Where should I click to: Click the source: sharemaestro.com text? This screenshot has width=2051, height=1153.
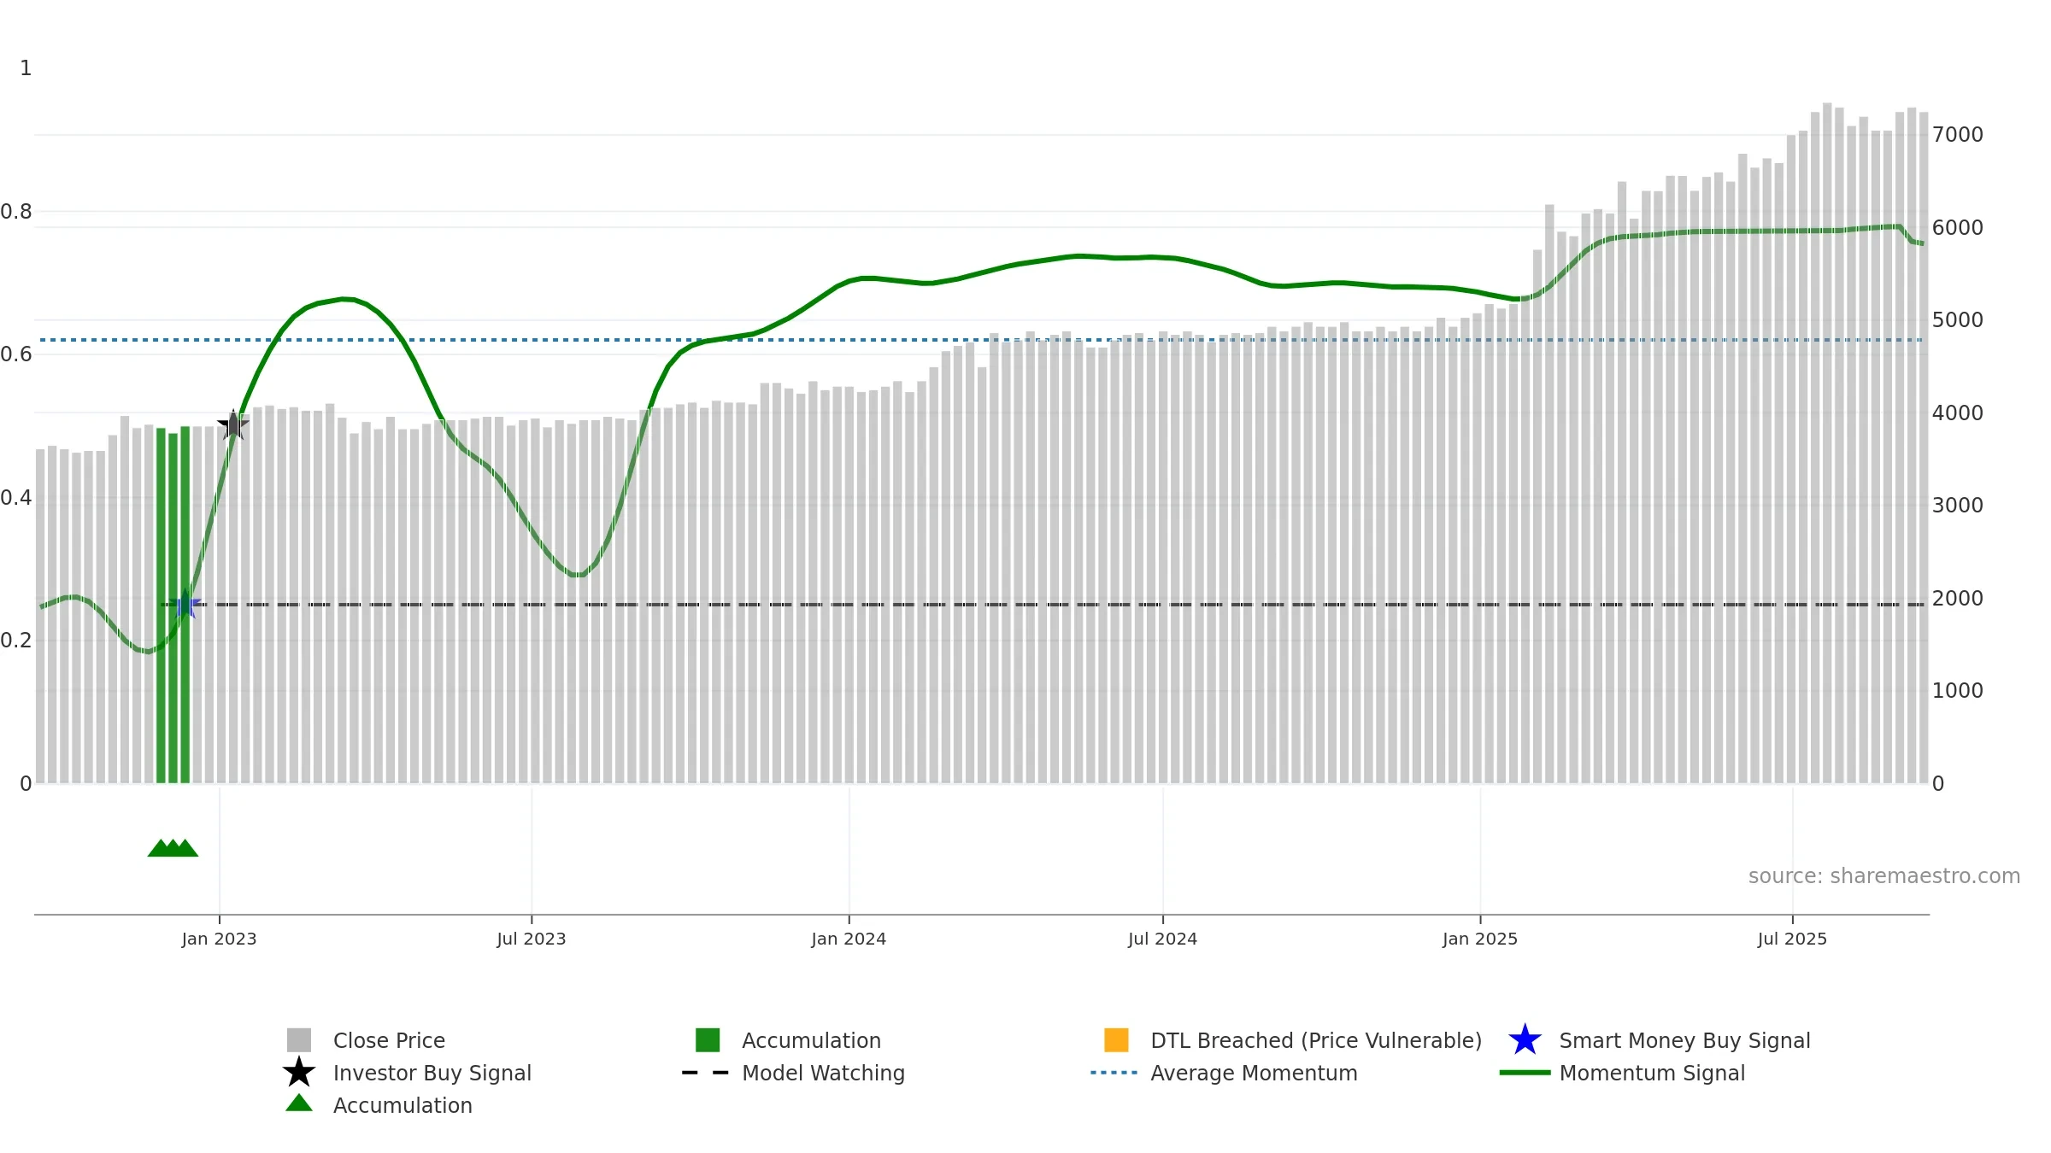pos(1884,876)
